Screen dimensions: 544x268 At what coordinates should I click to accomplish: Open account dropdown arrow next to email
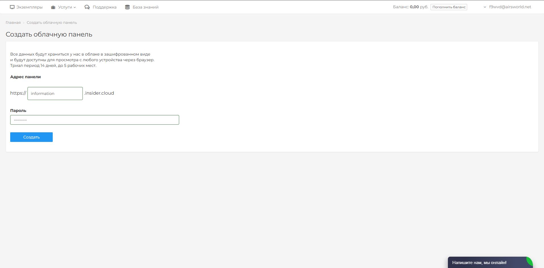485,7
